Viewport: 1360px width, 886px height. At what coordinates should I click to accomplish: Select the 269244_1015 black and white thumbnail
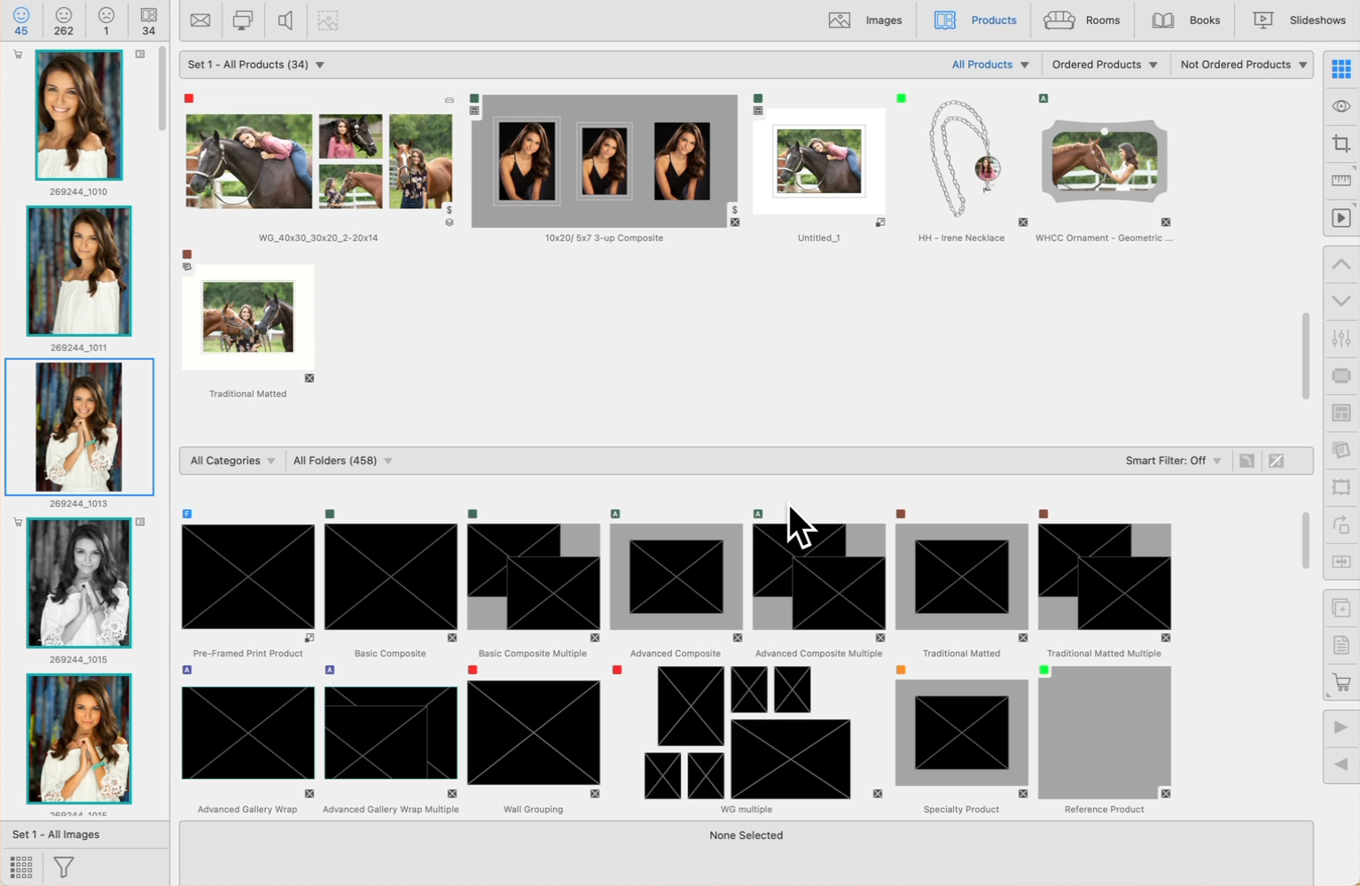[79, 583]
